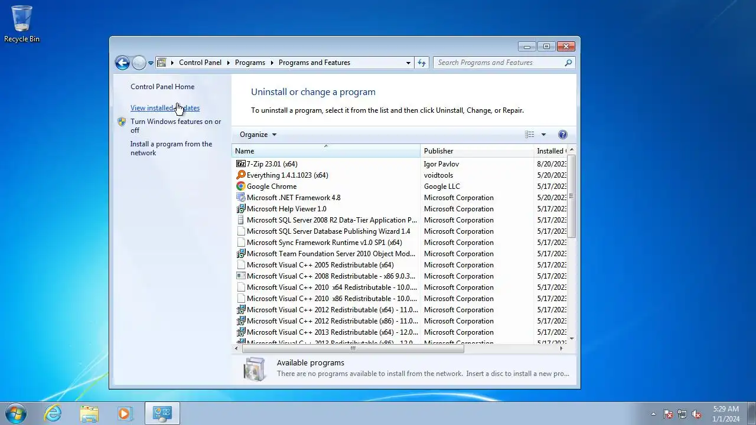Viewport: 756px width, 425px height.
Task: Click the 7-Zip 23.01 program icon
Action: pyautogui.click(x=240, y=164)
